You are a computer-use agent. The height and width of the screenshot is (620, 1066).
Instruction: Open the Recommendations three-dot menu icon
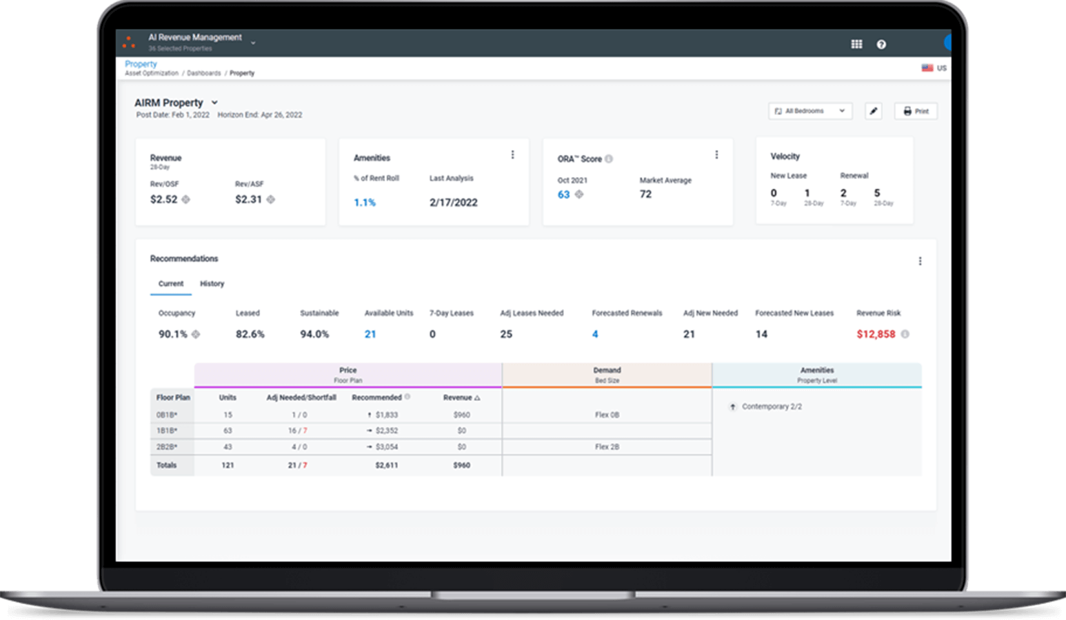921,260
